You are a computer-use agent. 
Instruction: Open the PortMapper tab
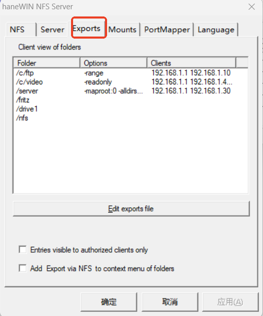coord(167,30)
